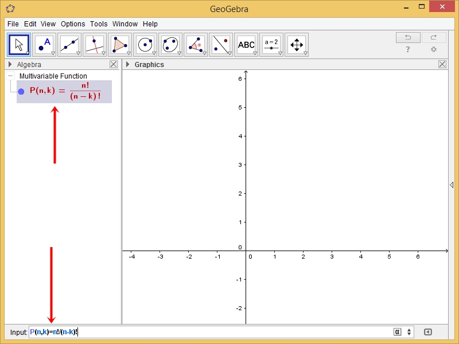Open the question mark help icon
The image size is (459, 344).
coord(408,49)
